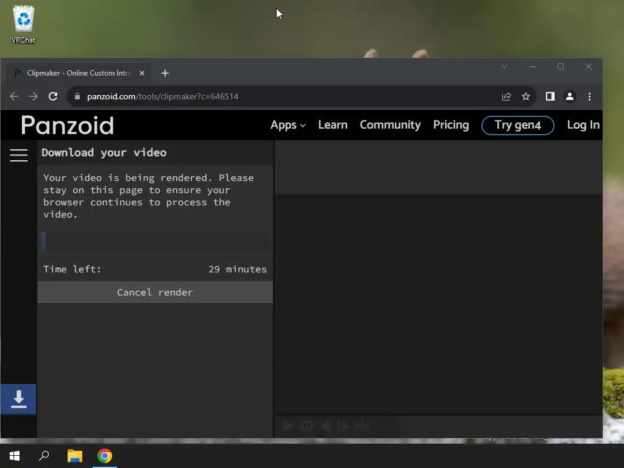Click the 'Download your video' heading
This screenshot has height=468, width=624.
point(104,153)
